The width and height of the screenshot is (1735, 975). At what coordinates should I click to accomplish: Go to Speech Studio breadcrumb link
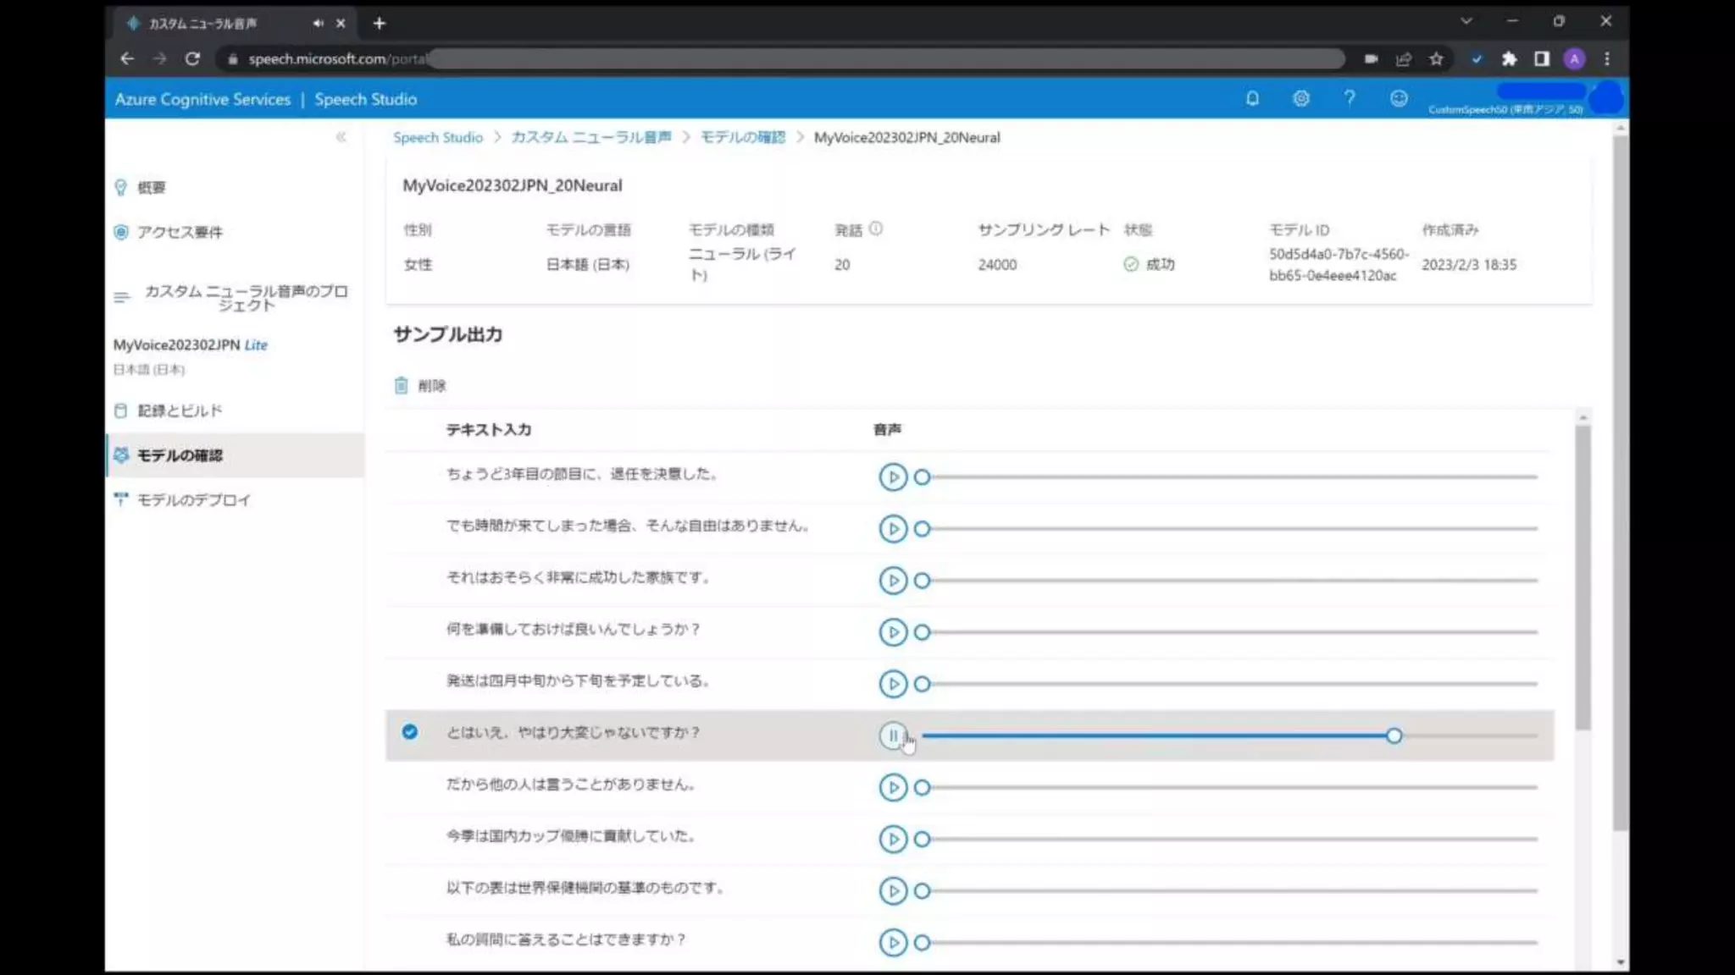coord(437,137)
